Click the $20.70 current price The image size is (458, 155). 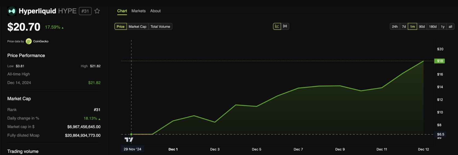pos(24,27)
